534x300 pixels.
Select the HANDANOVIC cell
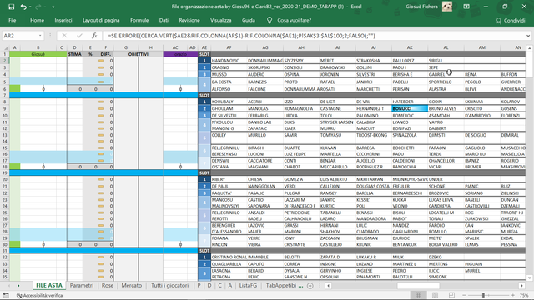(229, 61)
